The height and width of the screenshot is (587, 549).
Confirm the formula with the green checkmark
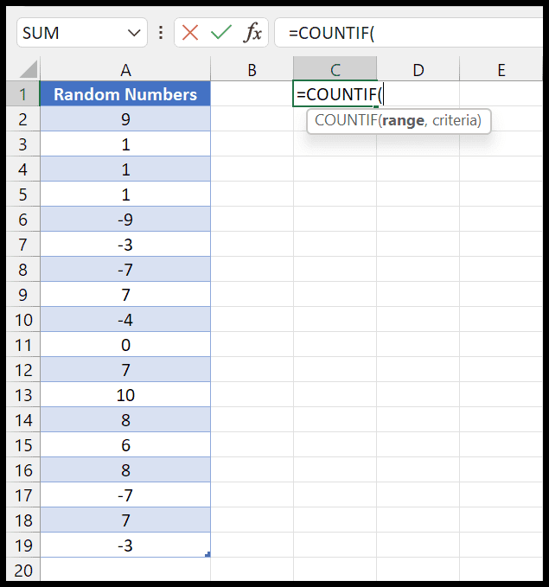221,33
